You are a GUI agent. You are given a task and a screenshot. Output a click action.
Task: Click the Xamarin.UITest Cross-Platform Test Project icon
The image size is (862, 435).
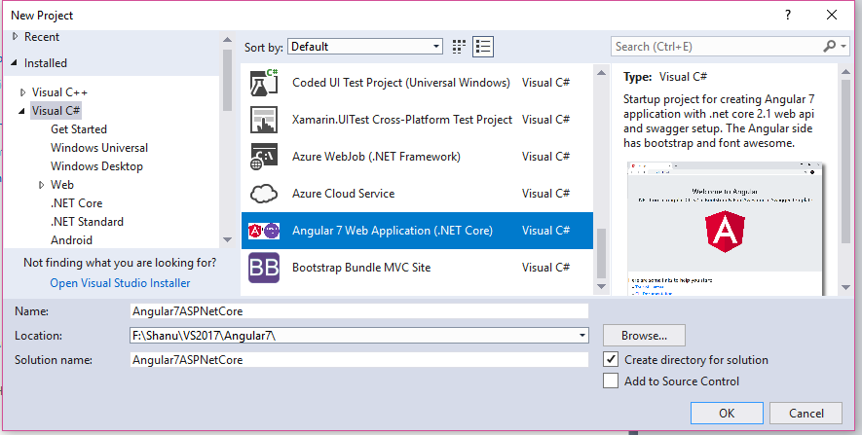[x=264, y=120]
